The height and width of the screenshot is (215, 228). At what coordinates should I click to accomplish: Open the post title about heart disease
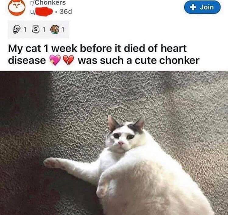coord(103,54)
